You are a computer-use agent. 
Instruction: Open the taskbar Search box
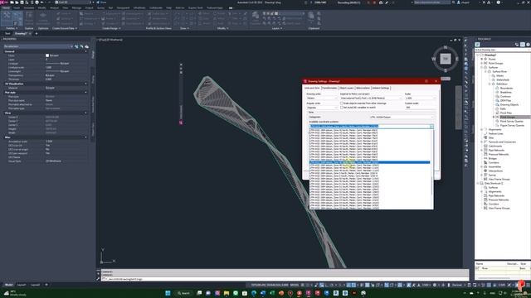[x=184, y=293]
